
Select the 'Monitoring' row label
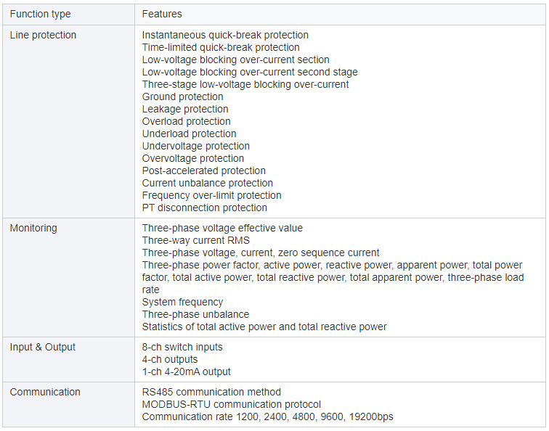coord(33,228)
